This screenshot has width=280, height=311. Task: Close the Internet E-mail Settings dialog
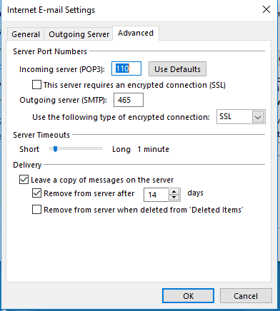[x=266, y=9]
